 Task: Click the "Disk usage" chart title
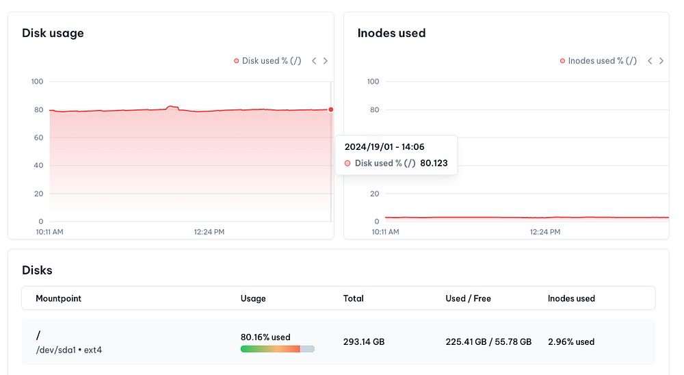53,33
